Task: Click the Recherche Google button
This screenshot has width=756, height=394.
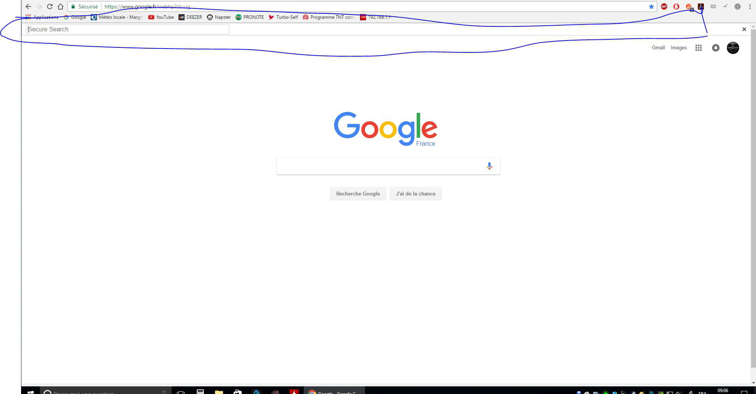Action: 358,194
